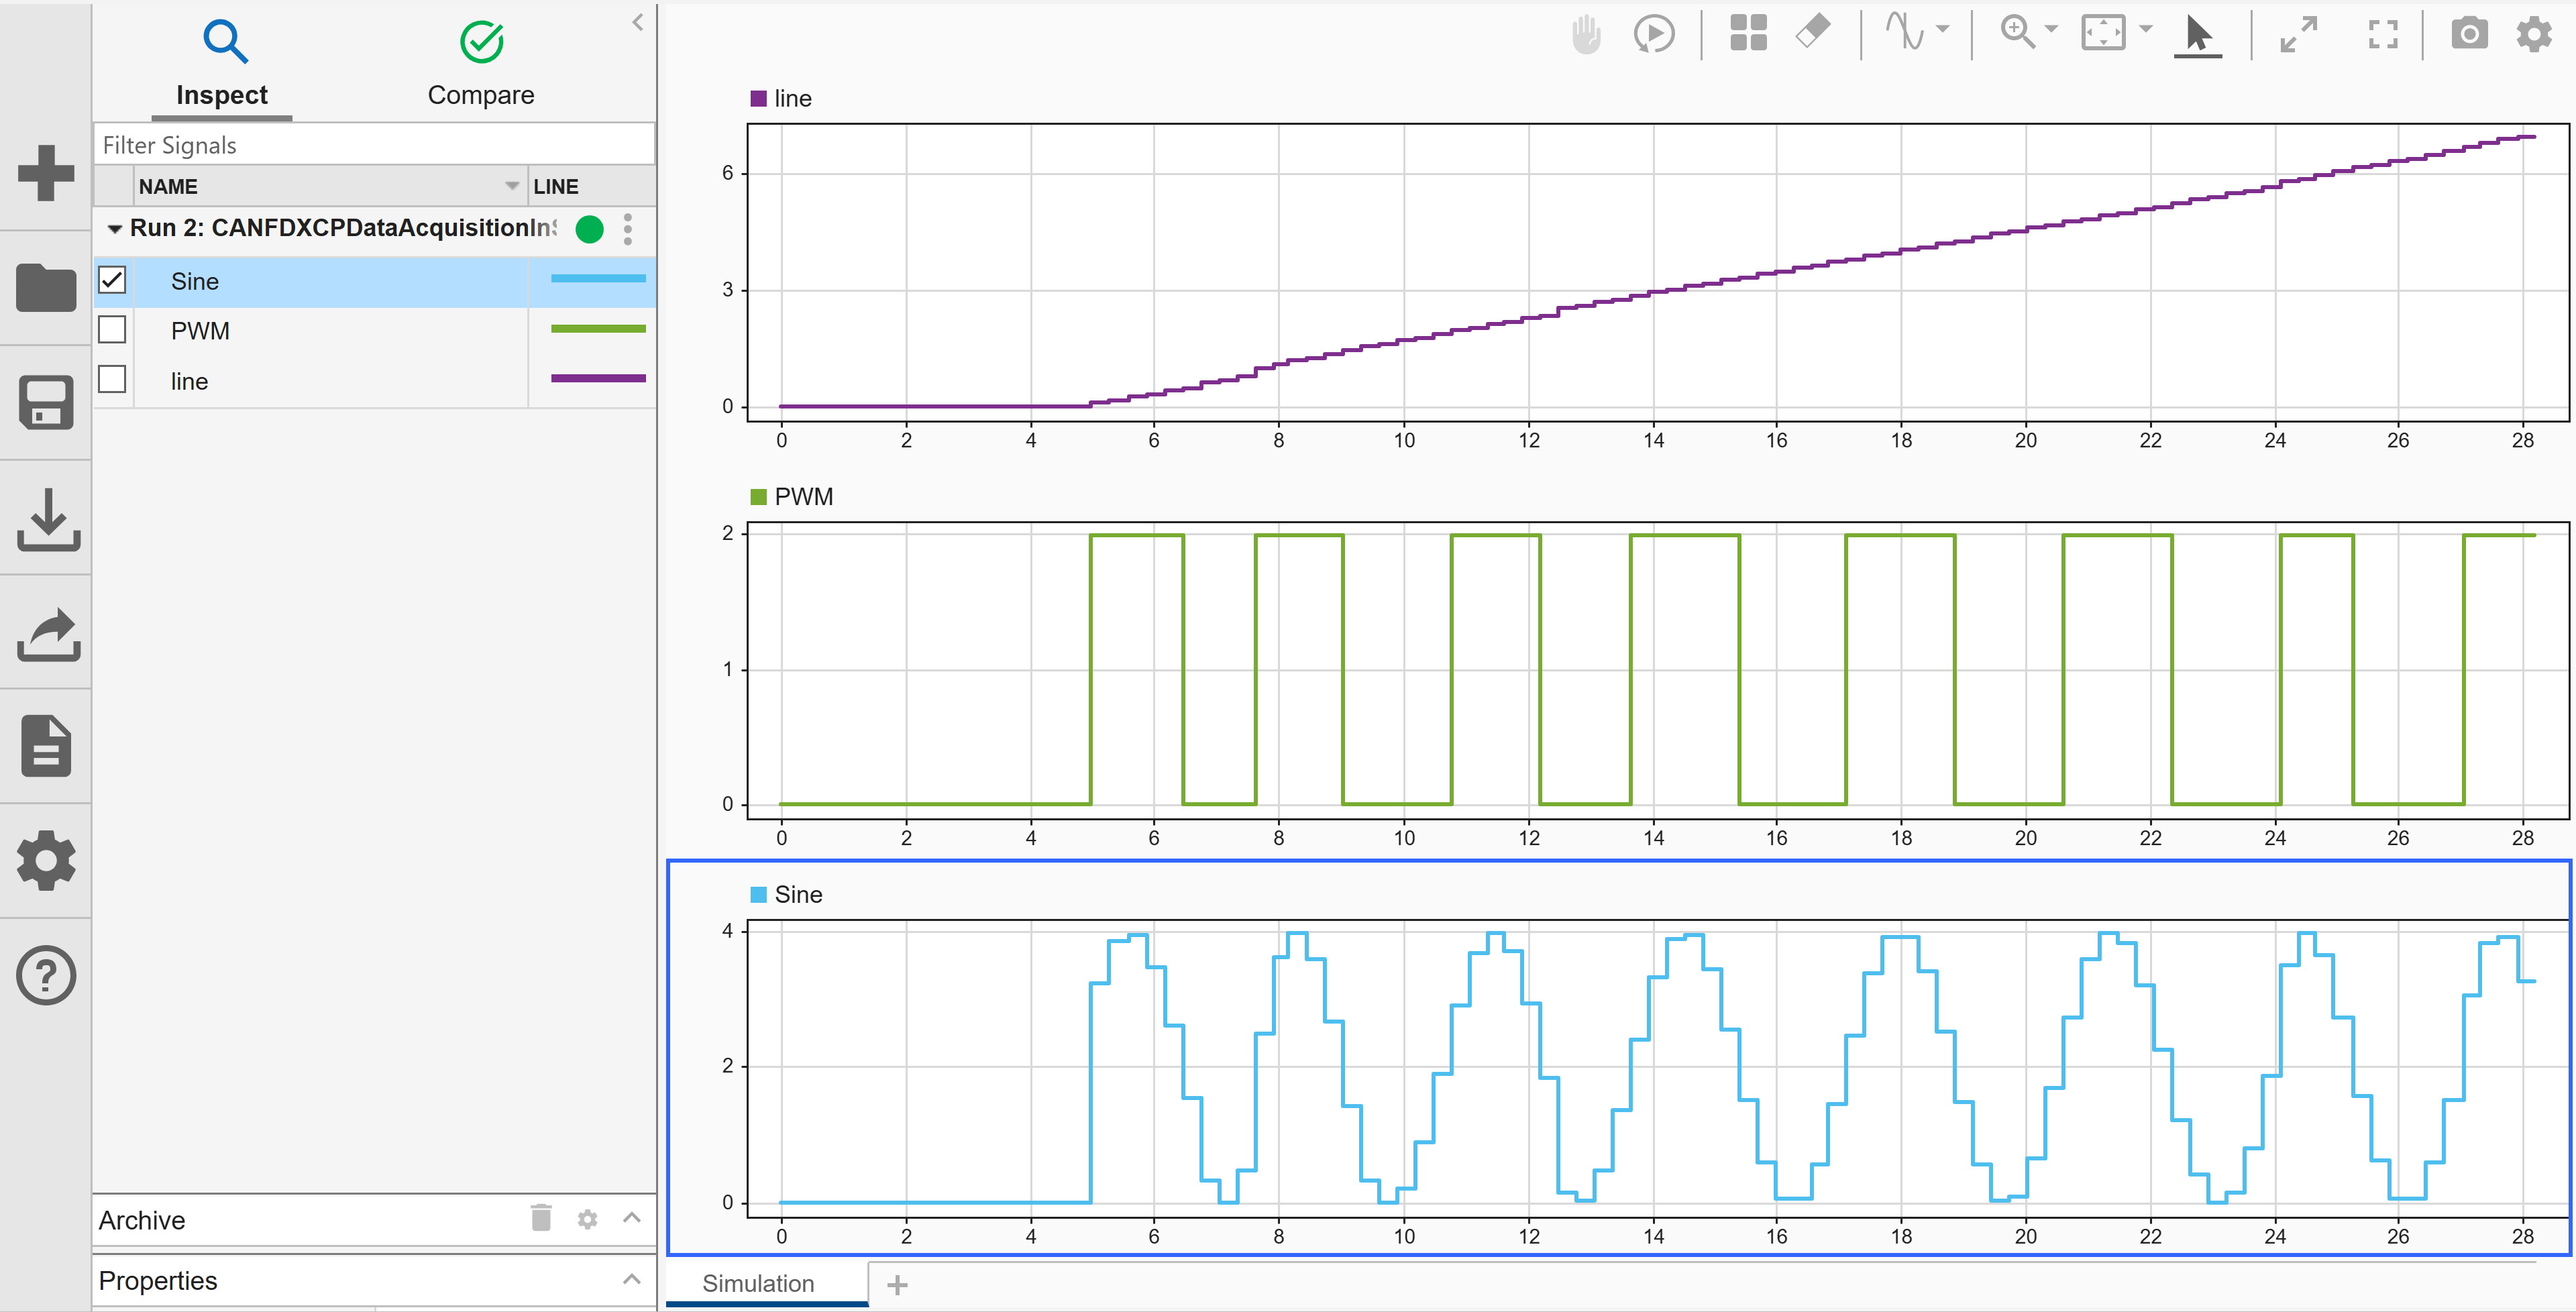This screenshot has height=1312, width=2576.
Task: Click the fit to view icon
Action: coord(2103,32)
